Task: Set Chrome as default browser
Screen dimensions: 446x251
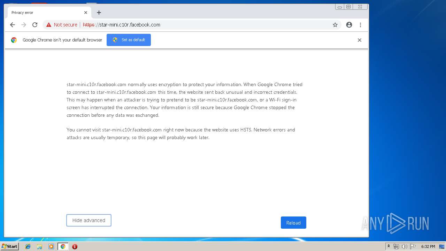Action: (x=129, y=40)
